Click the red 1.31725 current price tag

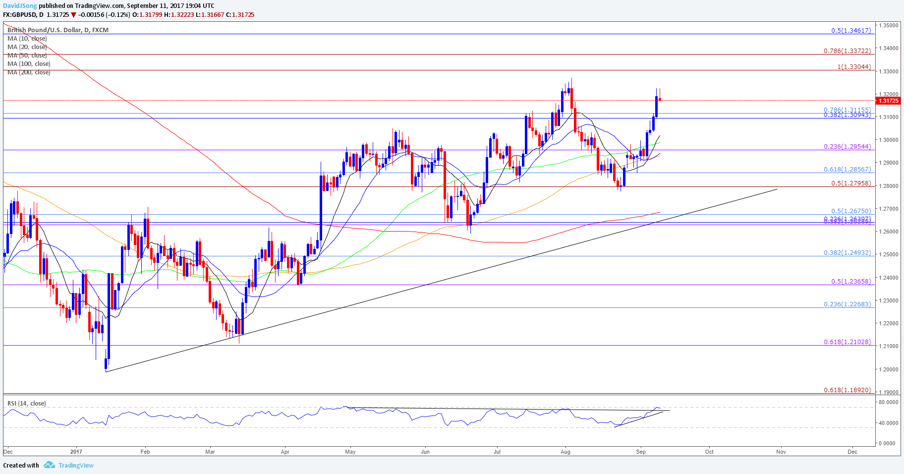[888, 101]
